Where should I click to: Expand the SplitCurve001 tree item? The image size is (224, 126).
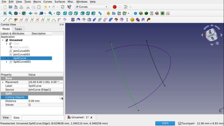coord(7,62)
